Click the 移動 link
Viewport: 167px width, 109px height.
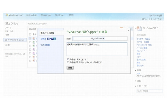point(139,54)
